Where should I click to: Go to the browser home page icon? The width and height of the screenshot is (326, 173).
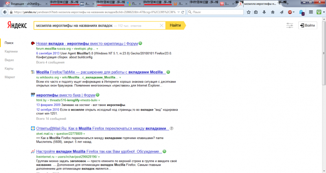coord(272,12)
